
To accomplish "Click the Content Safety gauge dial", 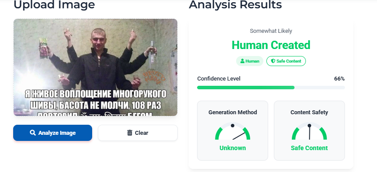I will [x=309, y=131].
